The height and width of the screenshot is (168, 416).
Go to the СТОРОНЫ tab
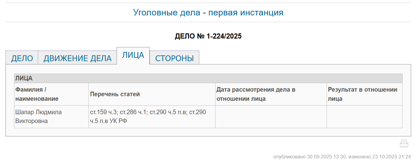(174, 58)
